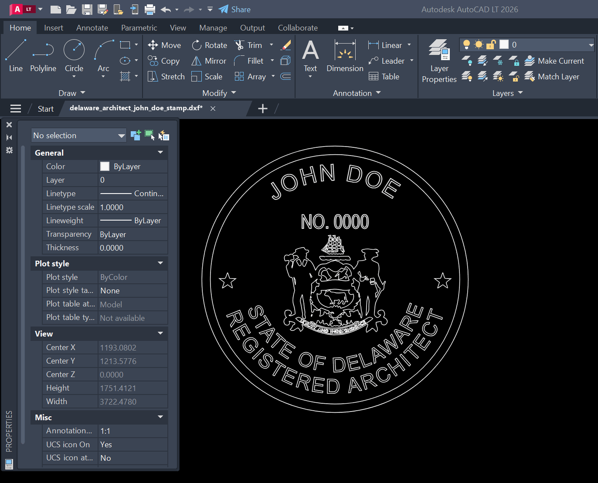Viewport: 598px width, 483px height.
Task: Click the Fillet tool
Action: point(249,61)
